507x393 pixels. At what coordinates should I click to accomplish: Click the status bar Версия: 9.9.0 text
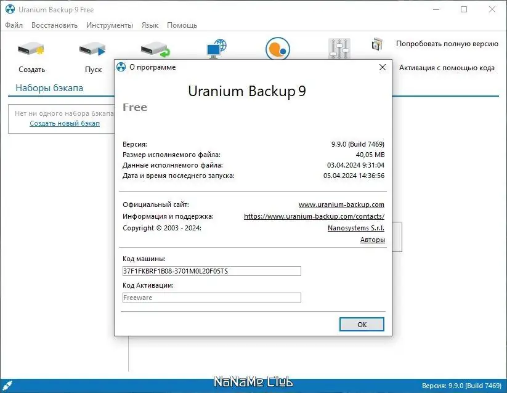(462, 386)
